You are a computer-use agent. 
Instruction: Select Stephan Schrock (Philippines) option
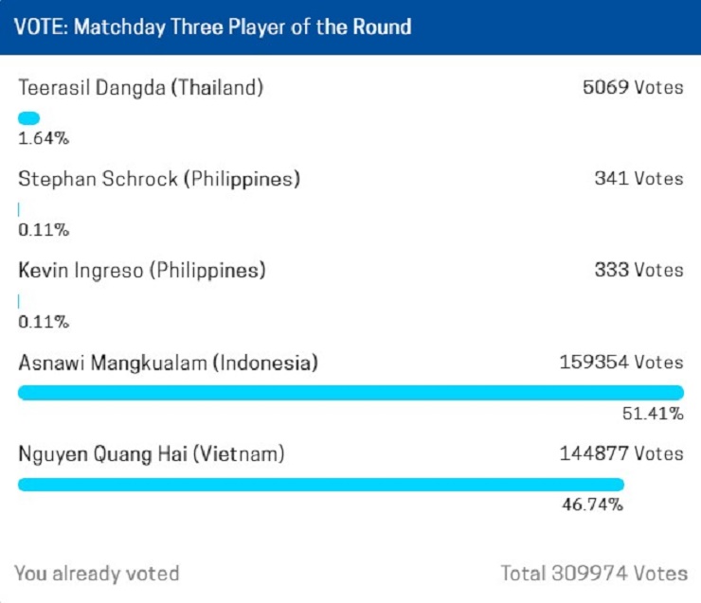click(x=159, y=179)
